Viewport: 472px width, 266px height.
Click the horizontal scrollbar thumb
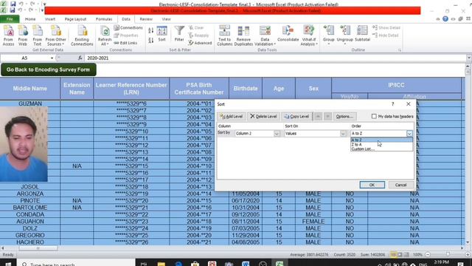tap(38, 248)
